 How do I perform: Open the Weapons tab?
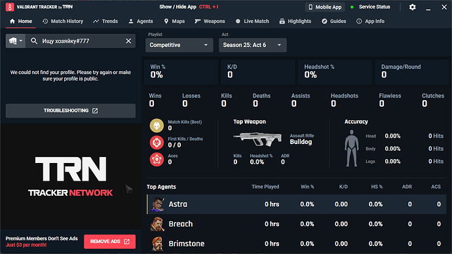click(x=210, y=22)
